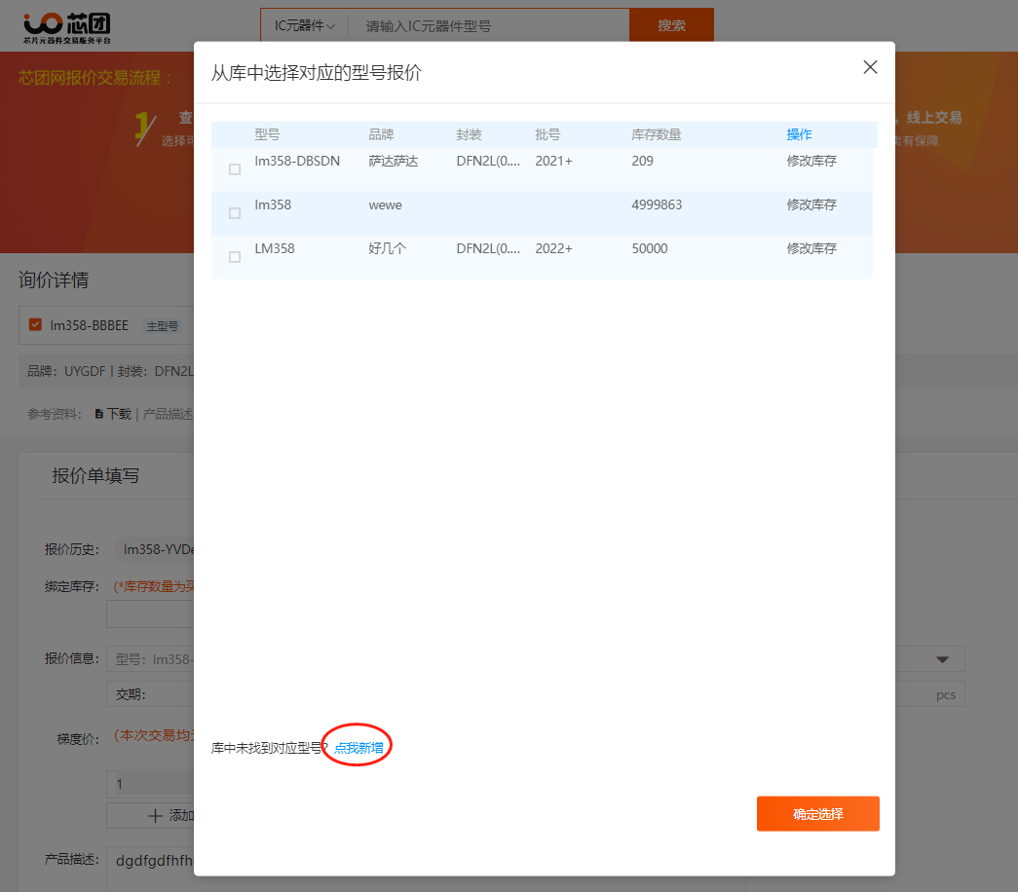
Task: Click the 批号 column header
Action: [x=547, y=134]
